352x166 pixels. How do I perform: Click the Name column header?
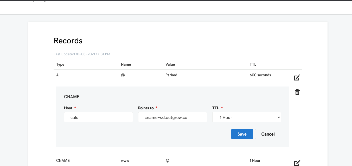click(126, 64)
